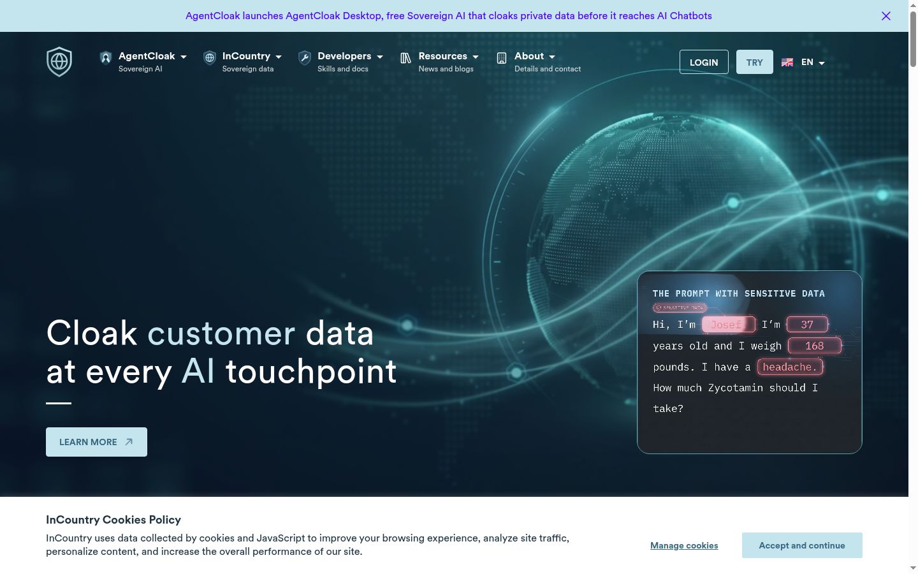
Task: Click the Resources books icon
Action: click(405, 58)
